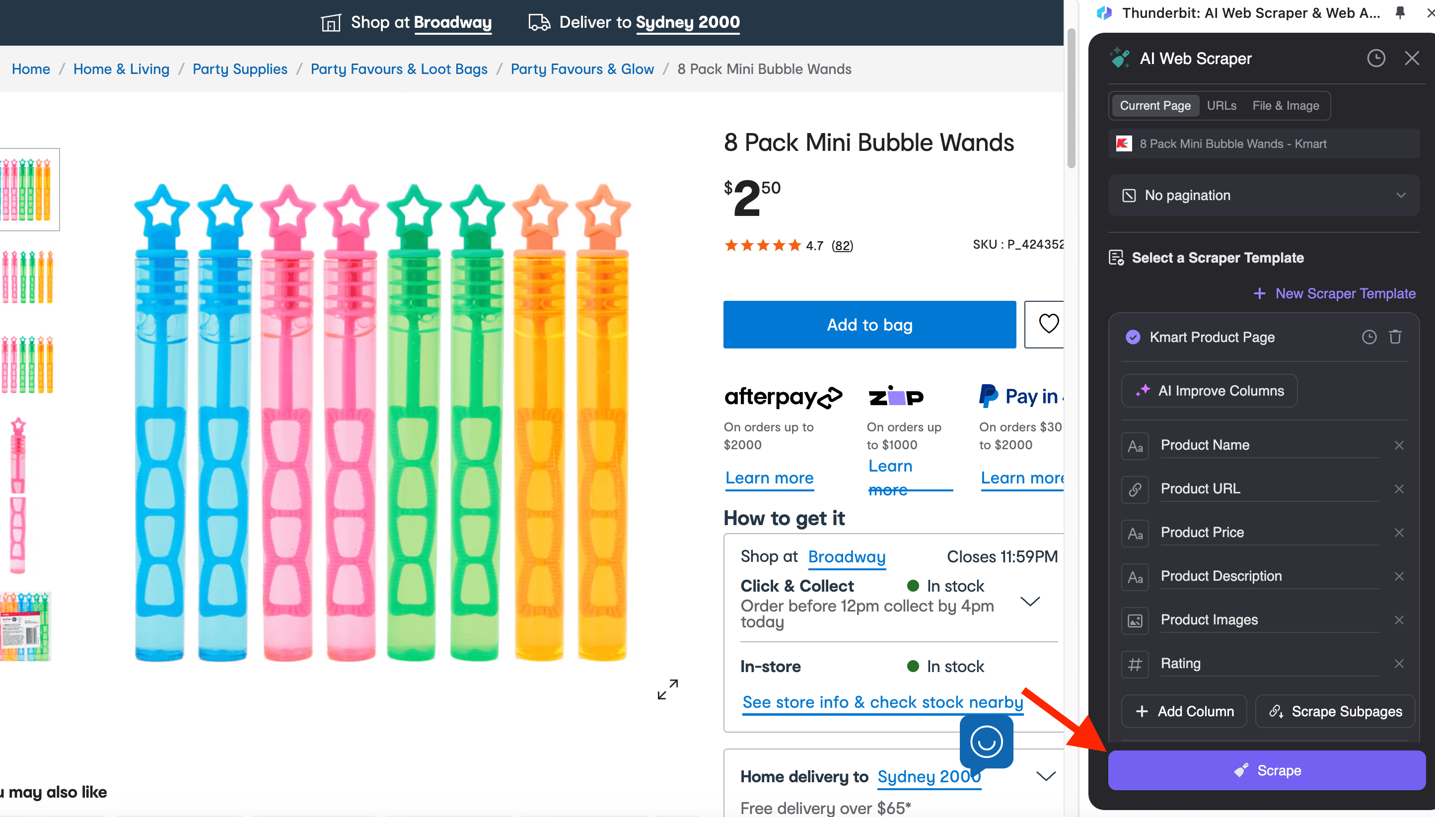Open the chat smiley widget

coord(986,742)
